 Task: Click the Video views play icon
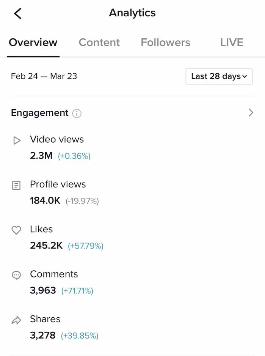click(x=17, y=140)
